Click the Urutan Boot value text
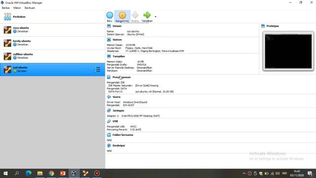Image resolution: width=316 pixels, height=178 pixels. (139, 48)
